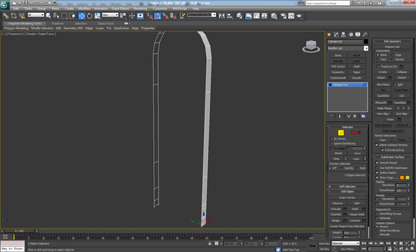Select Border sub-object level icon
This screenshot has height=252, width=416.
[x=346, y=132]
